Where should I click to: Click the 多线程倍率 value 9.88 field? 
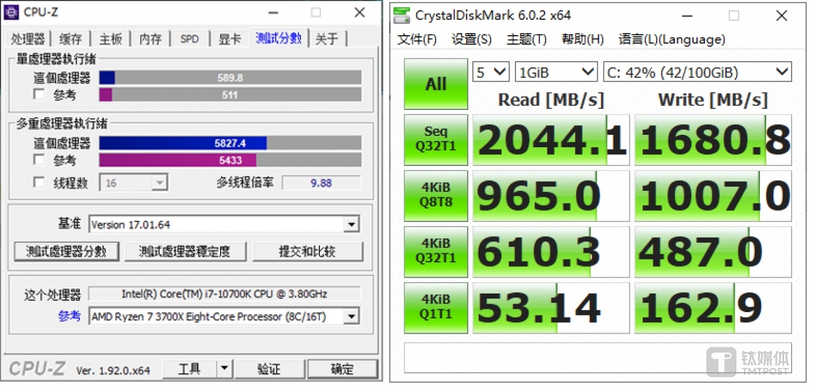coord(322,183)
